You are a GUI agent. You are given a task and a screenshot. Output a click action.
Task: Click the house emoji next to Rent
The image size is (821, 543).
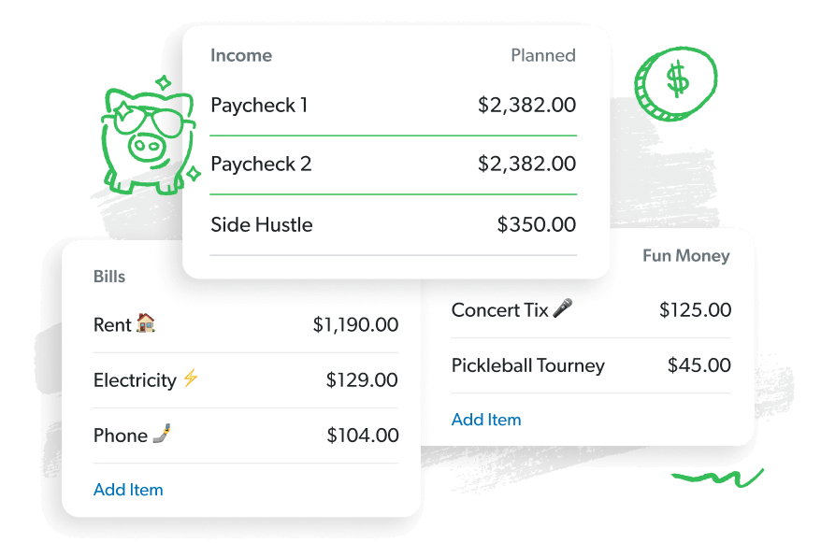click(147, 324)
